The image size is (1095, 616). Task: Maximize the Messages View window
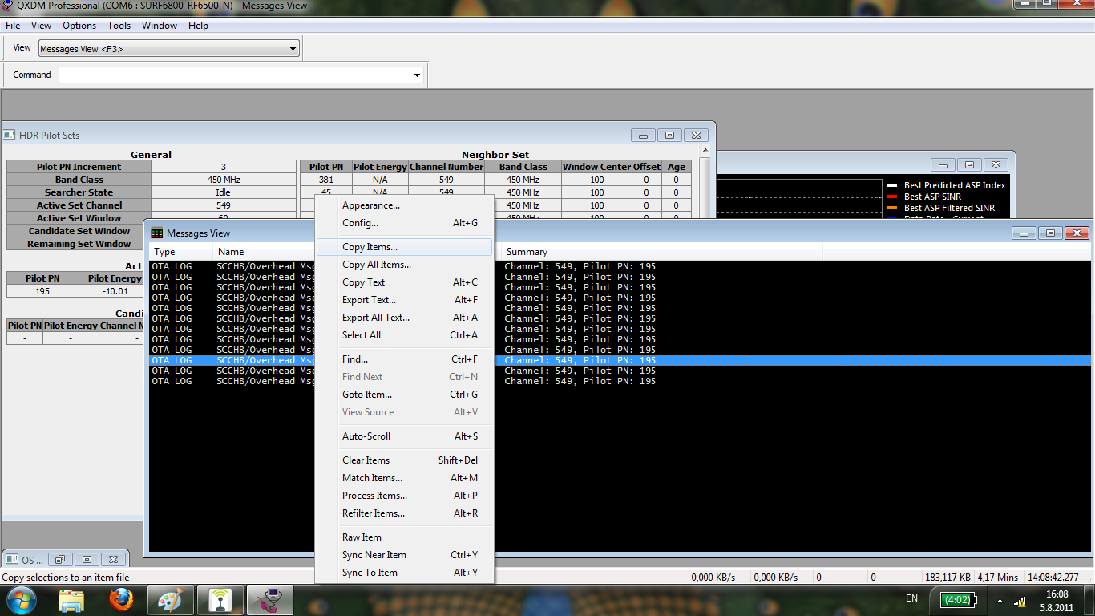1050,233
